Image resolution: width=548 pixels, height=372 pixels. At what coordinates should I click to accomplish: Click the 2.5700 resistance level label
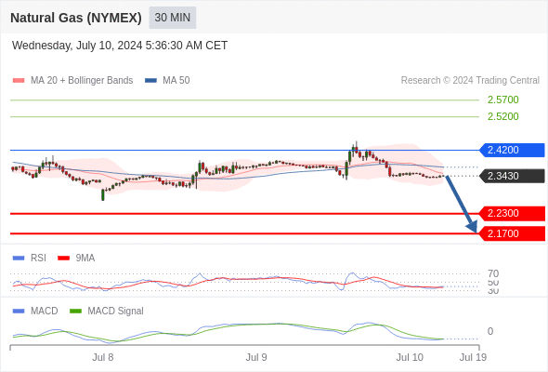[x=502, y=100]
